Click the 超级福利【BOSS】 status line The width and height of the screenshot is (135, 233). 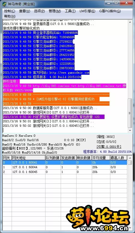pos(33,148)
